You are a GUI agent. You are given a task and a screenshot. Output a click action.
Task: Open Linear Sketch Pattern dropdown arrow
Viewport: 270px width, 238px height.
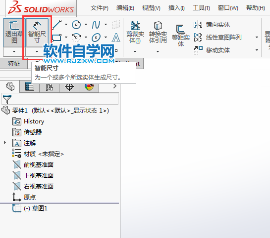coord(257,38)
